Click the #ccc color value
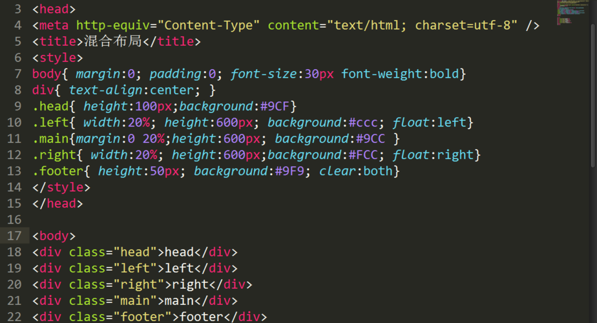Viewport: 597px width, 323px height. (363, 122)
